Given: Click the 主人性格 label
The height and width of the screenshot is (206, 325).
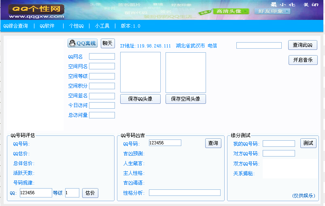Looking at the screenshot, I should point(134,173).
